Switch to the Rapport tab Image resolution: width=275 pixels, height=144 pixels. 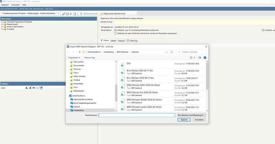pos(122,41)
